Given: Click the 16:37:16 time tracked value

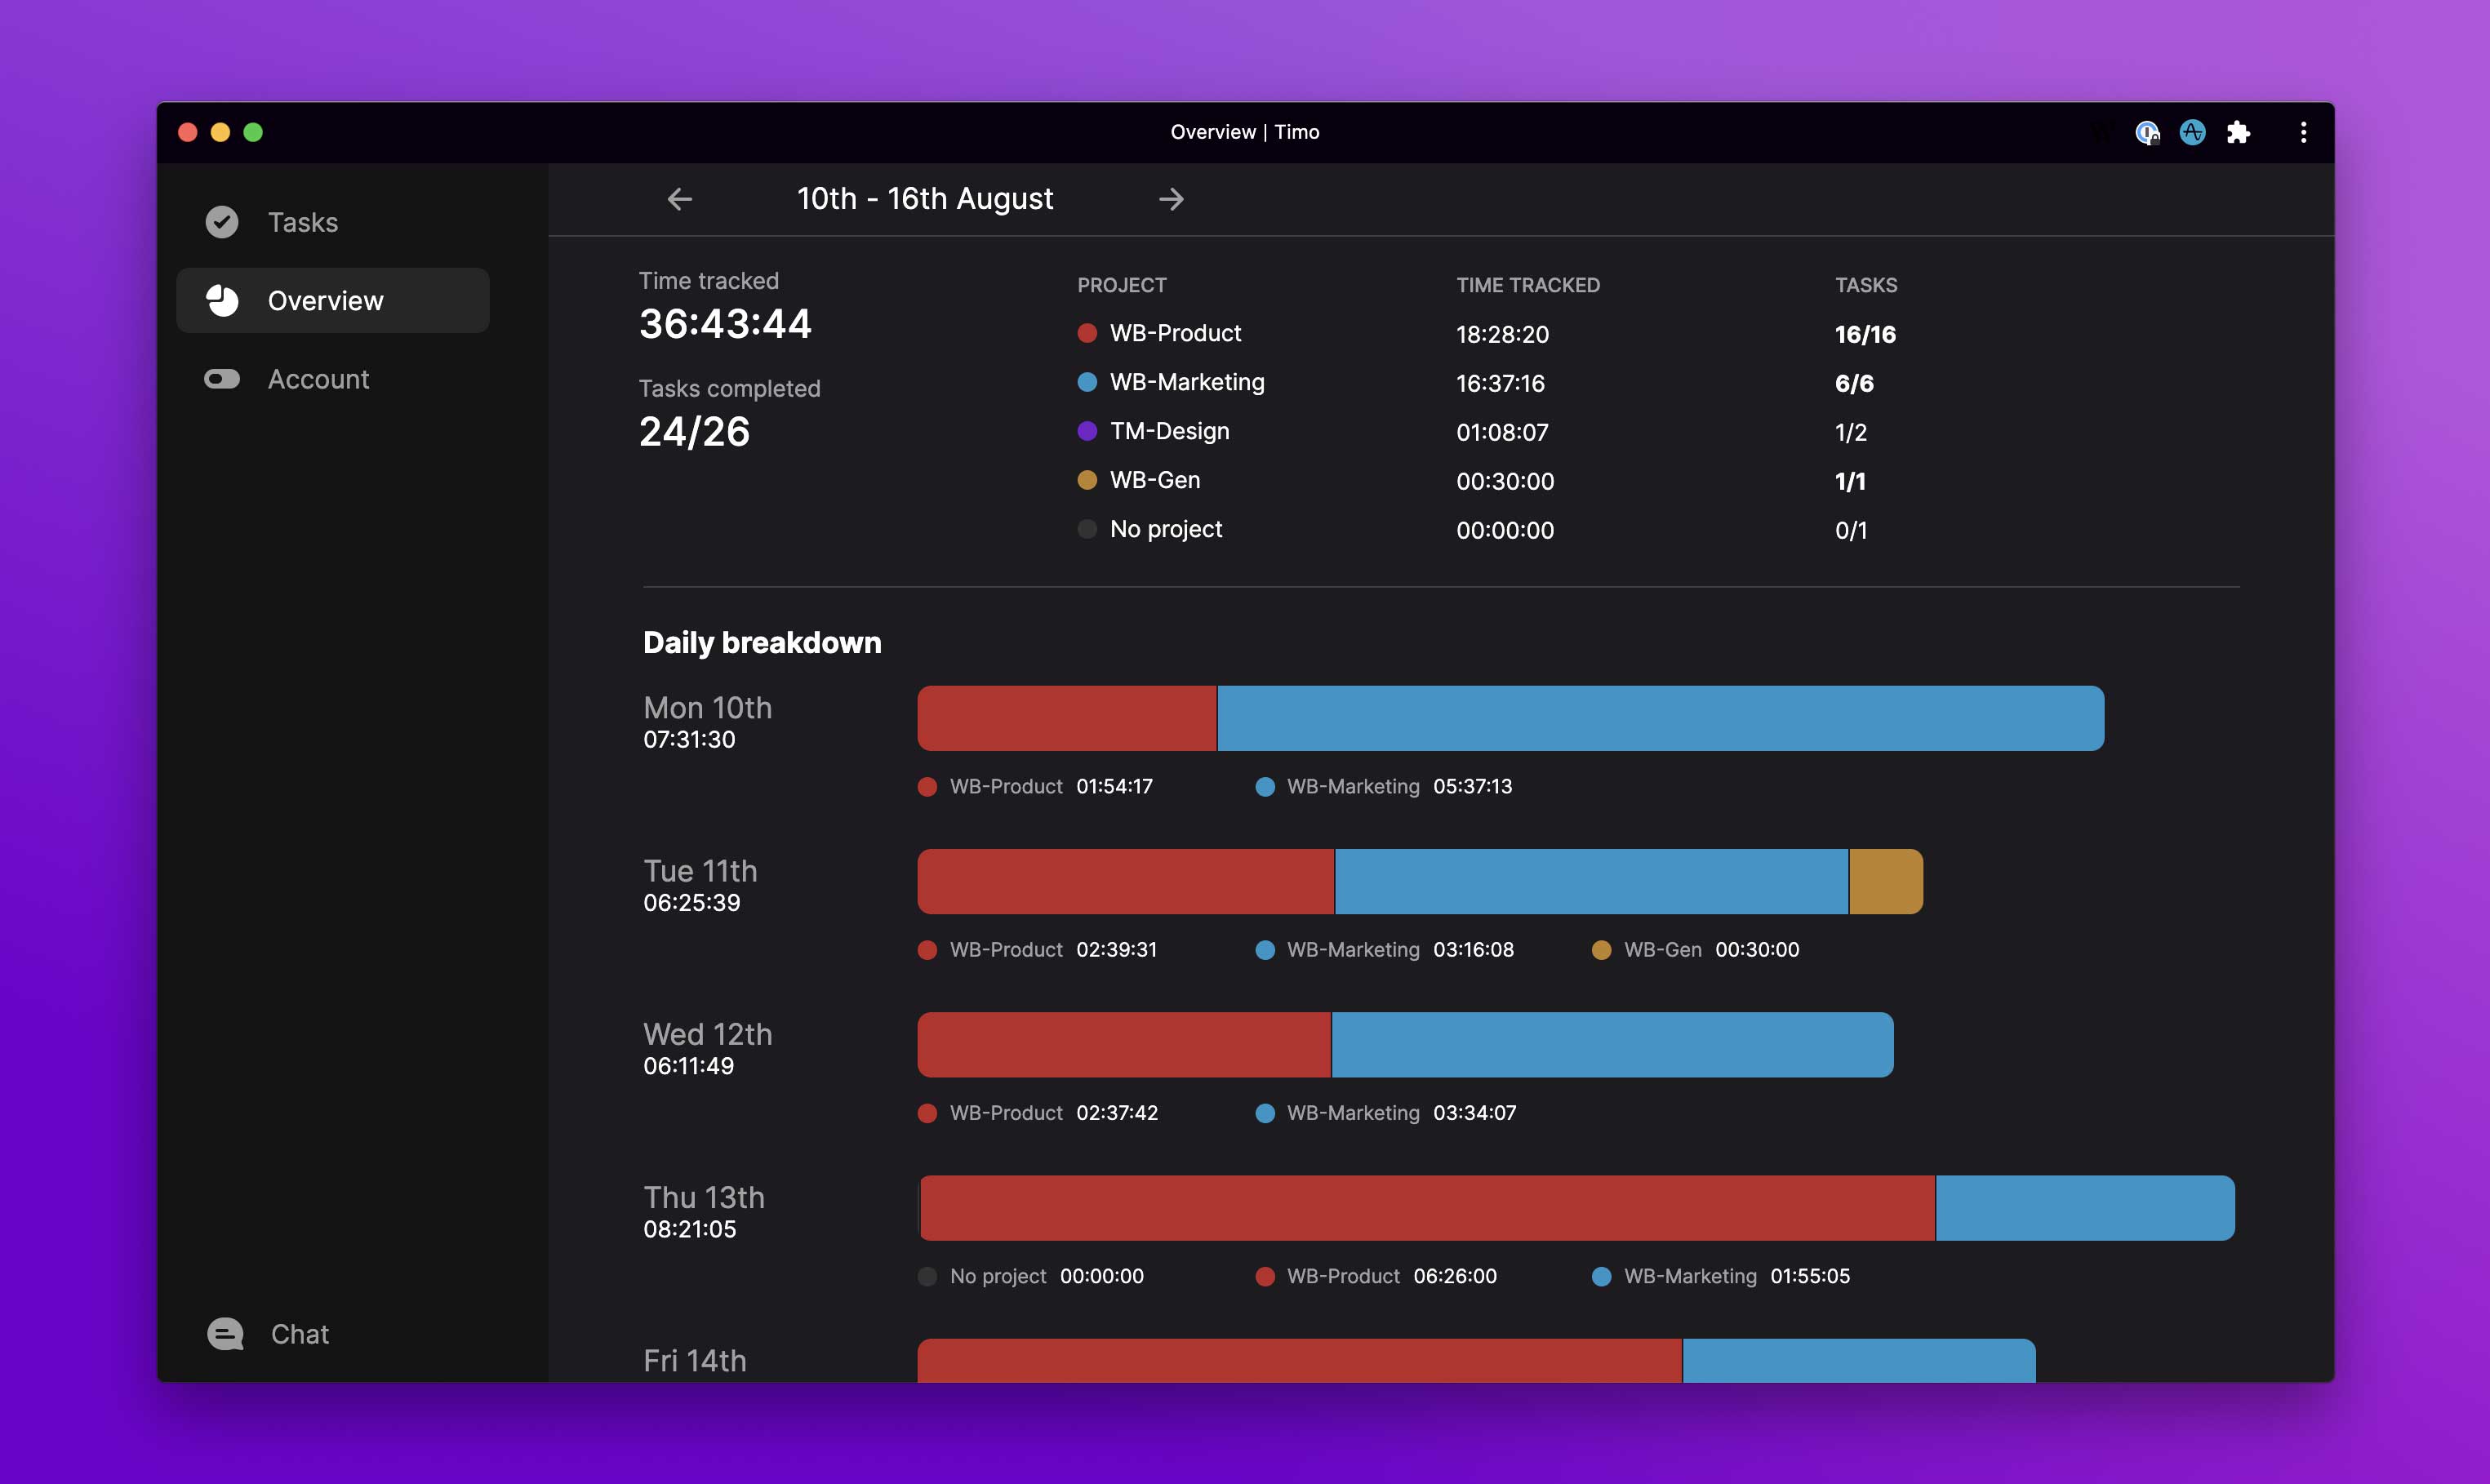Looking at the screenshot, I should (1500, 383).
